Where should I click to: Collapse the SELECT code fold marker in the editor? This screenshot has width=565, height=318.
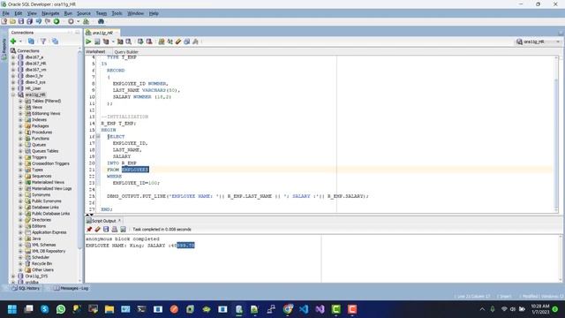pyautogui.click(x=98, y=136)
